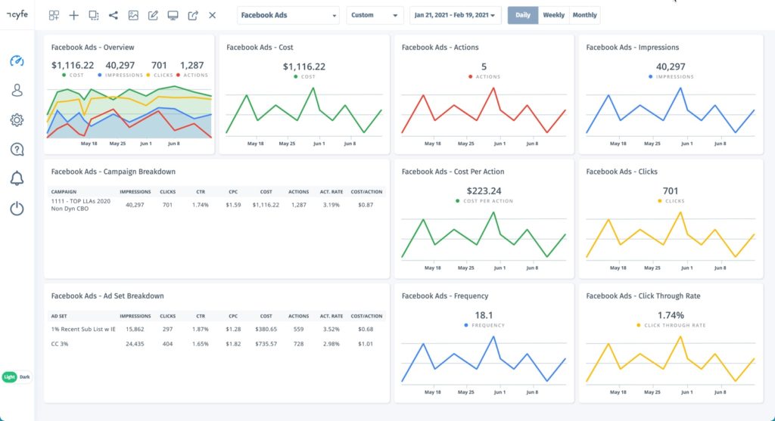Click the Ad Set Breakdown widget title
Viewport: 775px width, 421px height.
tap(107, 296)
